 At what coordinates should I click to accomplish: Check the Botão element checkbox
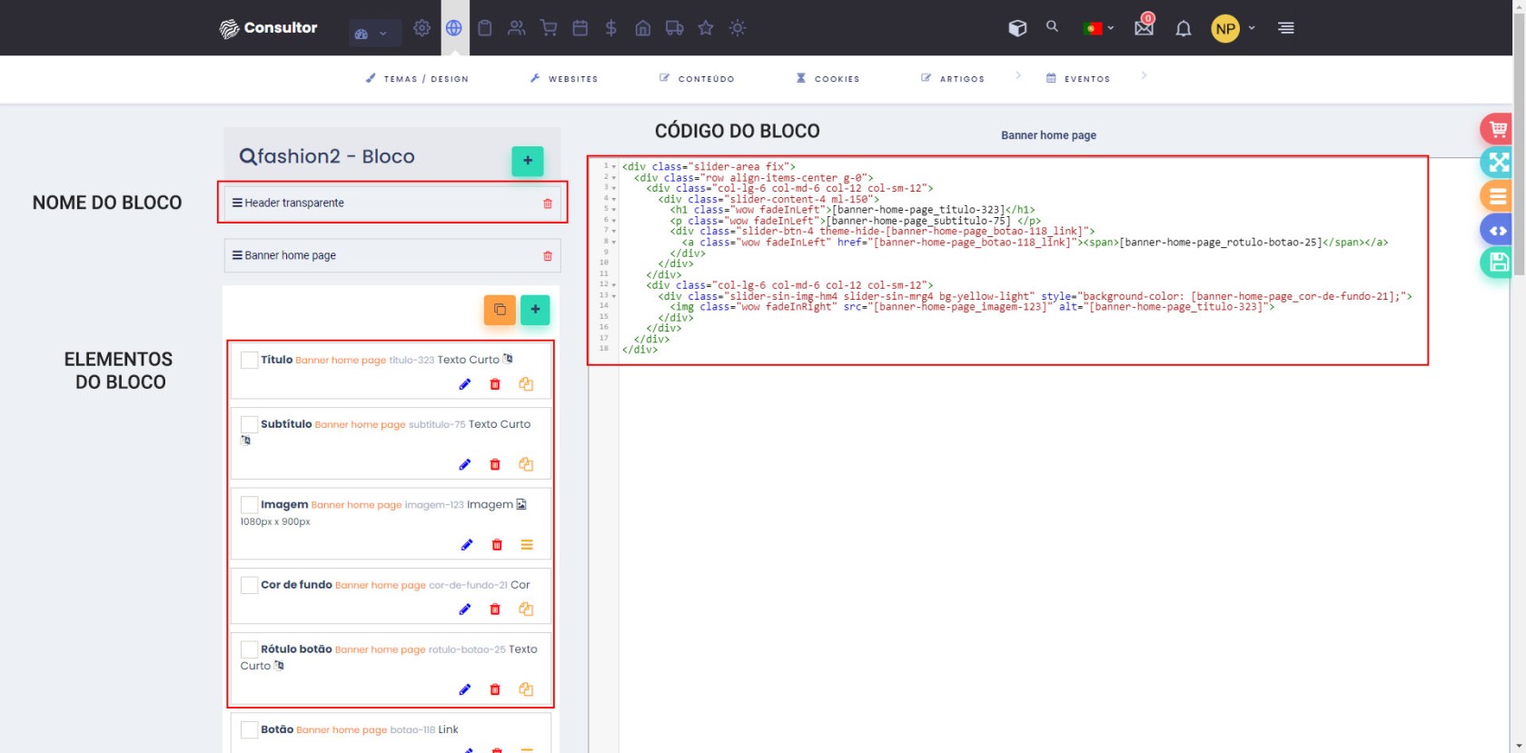tap(249, 729)
